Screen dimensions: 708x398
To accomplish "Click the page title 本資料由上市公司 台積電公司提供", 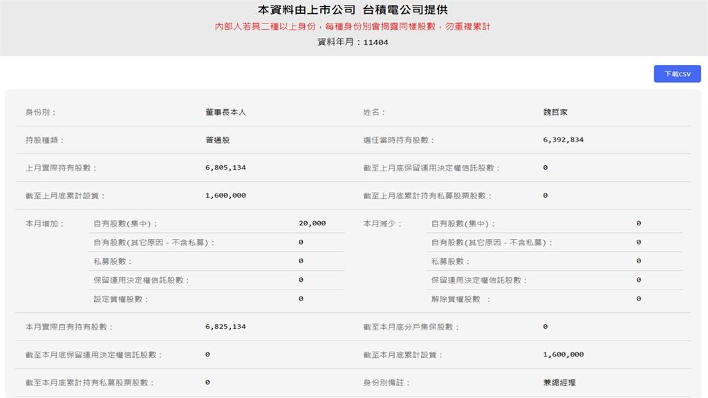I will (x=354, y=10).
